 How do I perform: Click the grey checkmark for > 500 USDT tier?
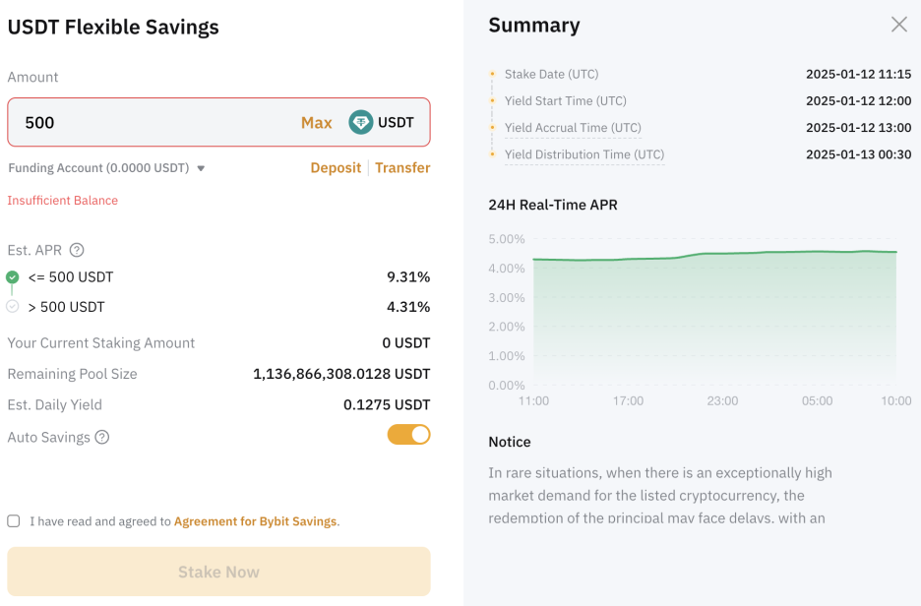[13, 307]
